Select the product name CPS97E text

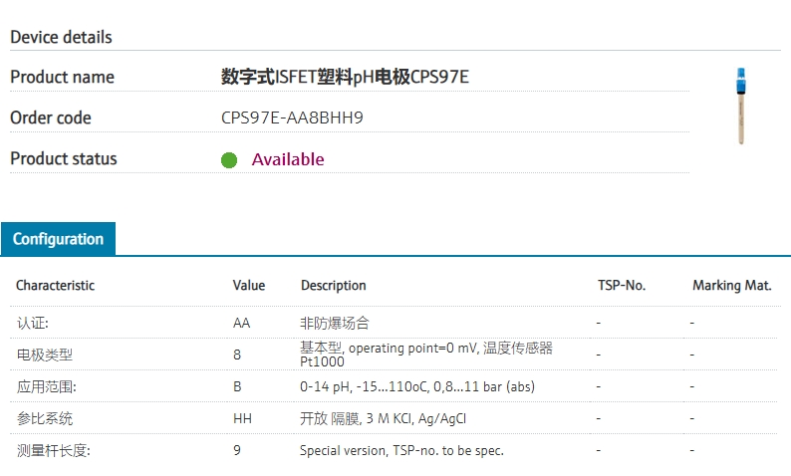click(x=344, y=77)
